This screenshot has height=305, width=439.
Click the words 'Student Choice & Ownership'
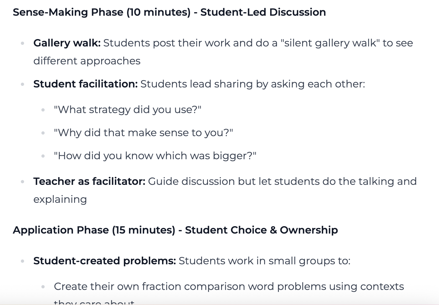261,230
